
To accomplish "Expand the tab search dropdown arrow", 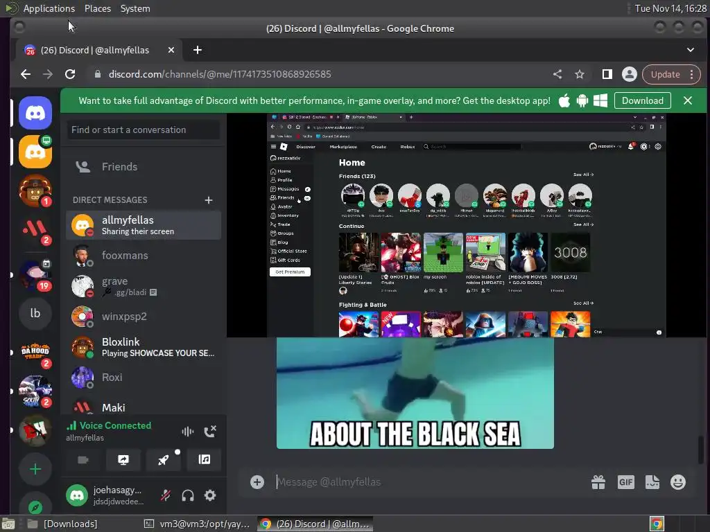I will (691, 50).
